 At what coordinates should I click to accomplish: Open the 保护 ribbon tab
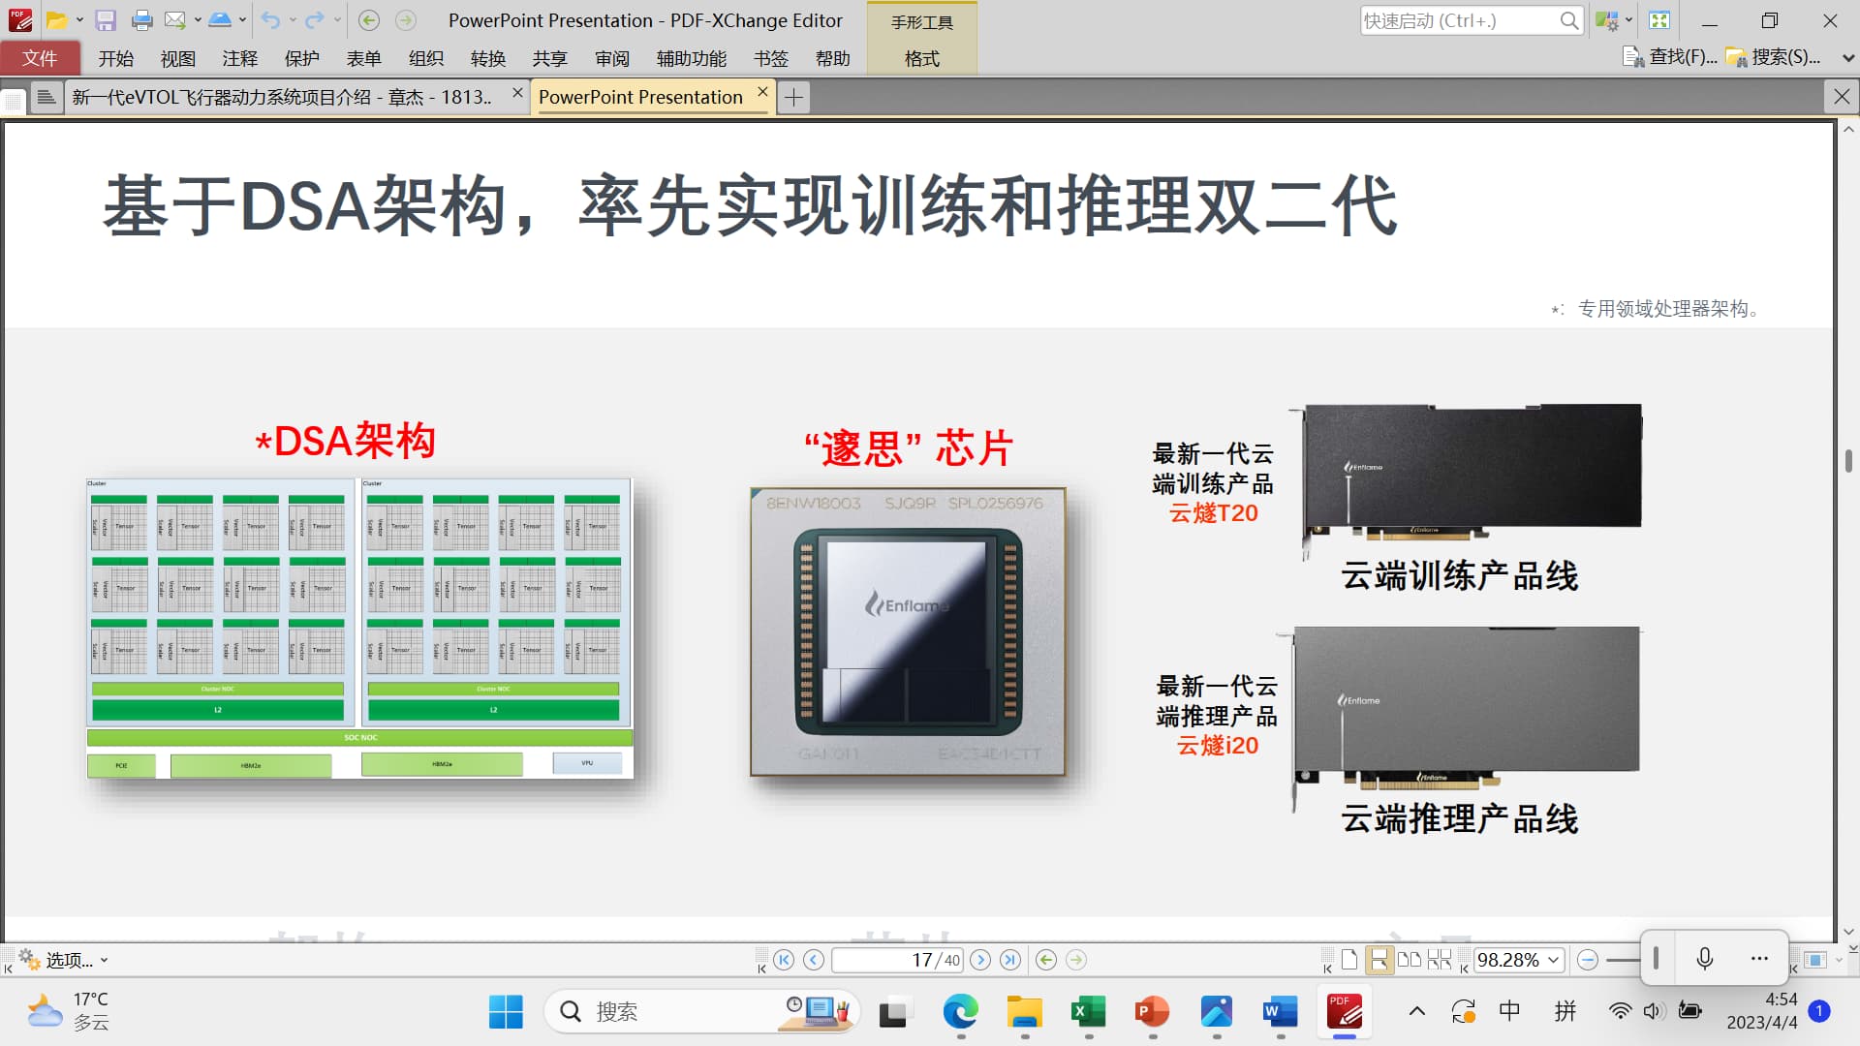click(x=301, y=58)
